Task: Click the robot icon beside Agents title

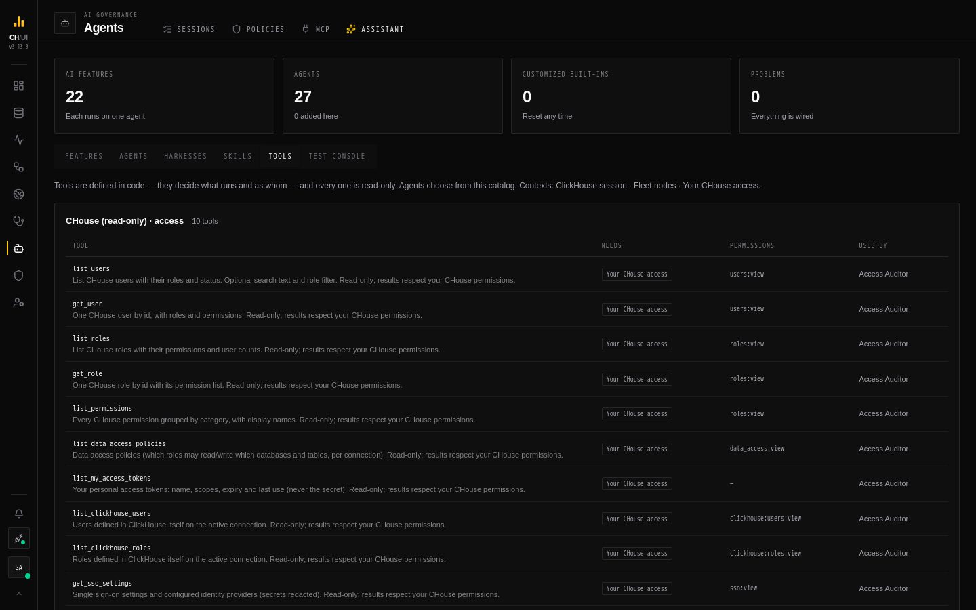Action: pos(65,23)
